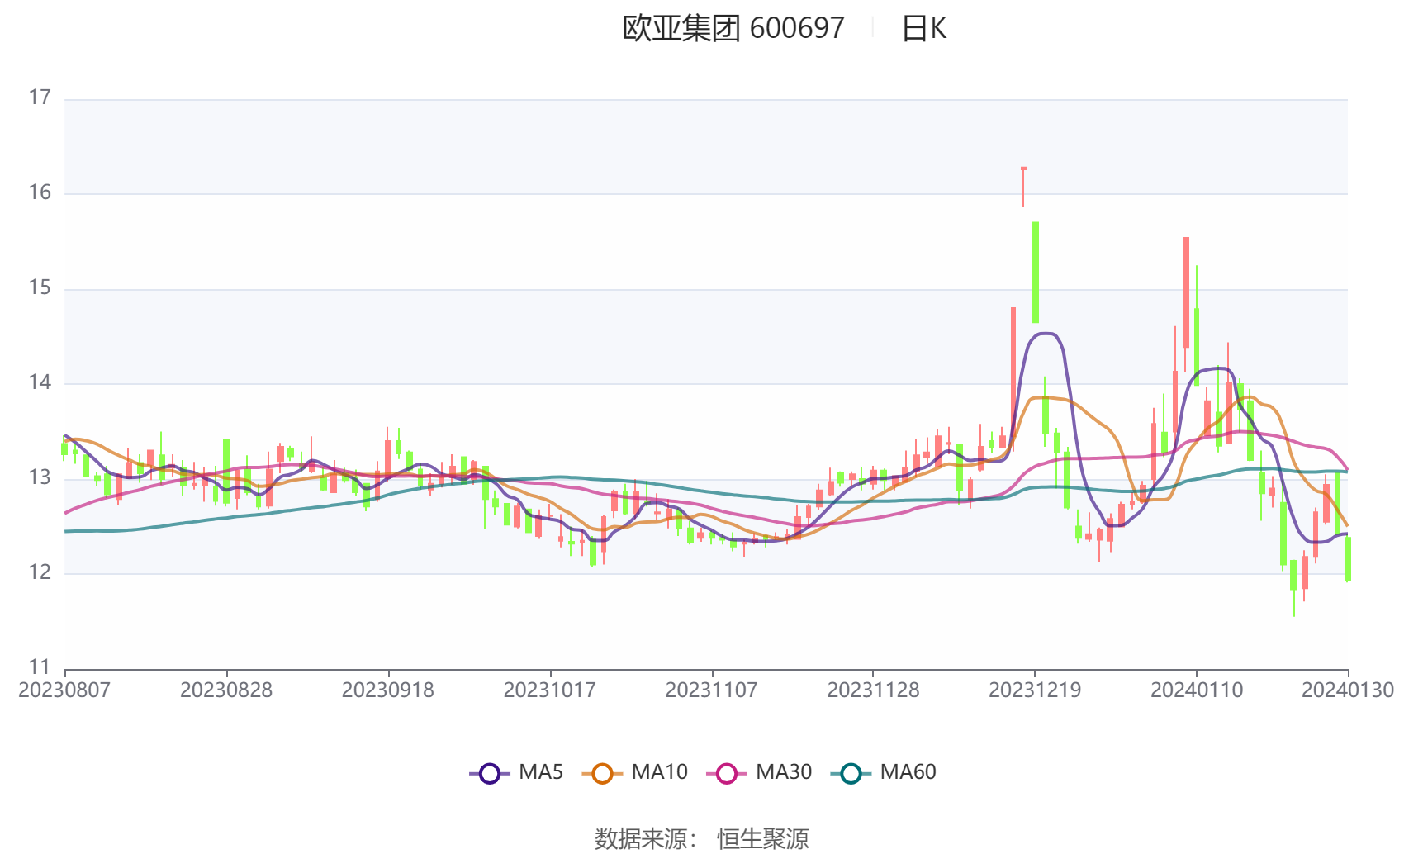Click the y-axis value 16
Image resolution: width=1404 pixels, height=854 pixels.
pos(40,193)
